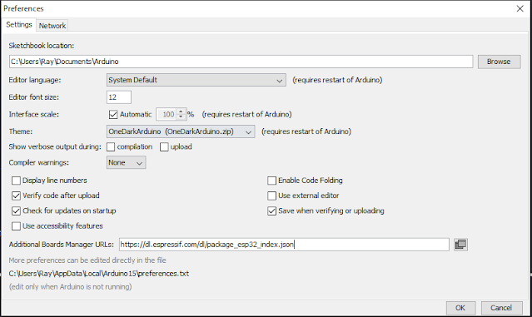Open the preferences.txt file path link
Screen dimensions: 532x317
99,274
